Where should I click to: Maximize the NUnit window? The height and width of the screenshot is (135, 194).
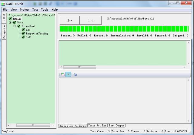[x=178, y=3]
